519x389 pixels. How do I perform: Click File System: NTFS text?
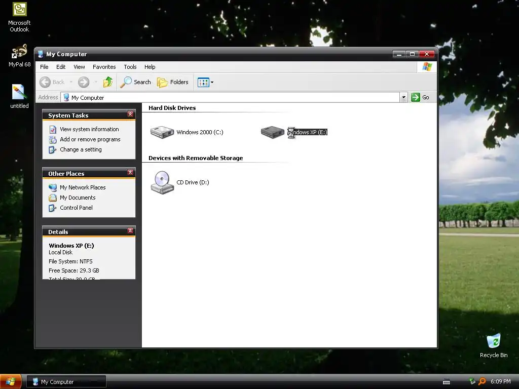70,261
